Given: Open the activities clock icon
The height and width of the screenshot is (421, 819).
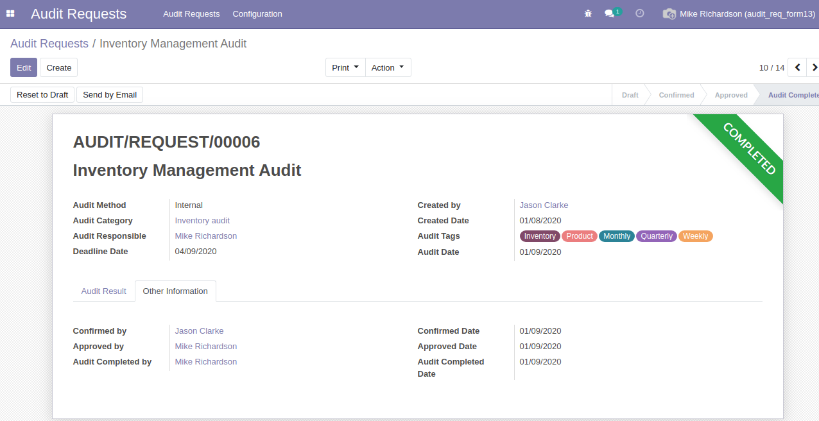Looking at the screenshot, I should tap(640, 13).
